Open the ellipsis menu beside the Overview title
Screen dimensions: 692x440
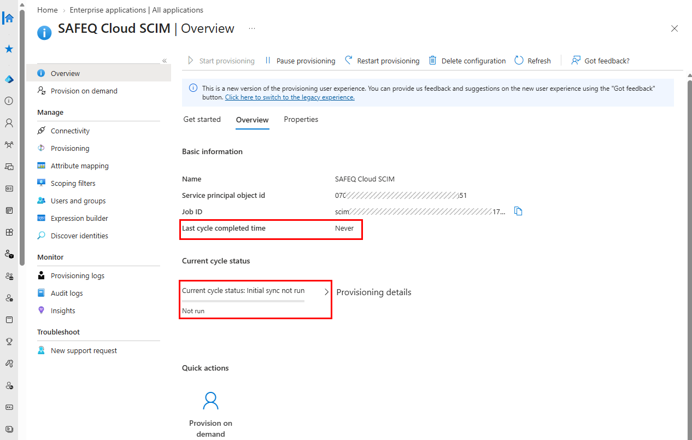(252, 28)
